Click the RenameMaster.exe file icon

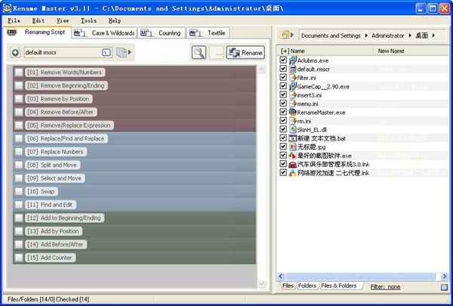click(292, 112)
